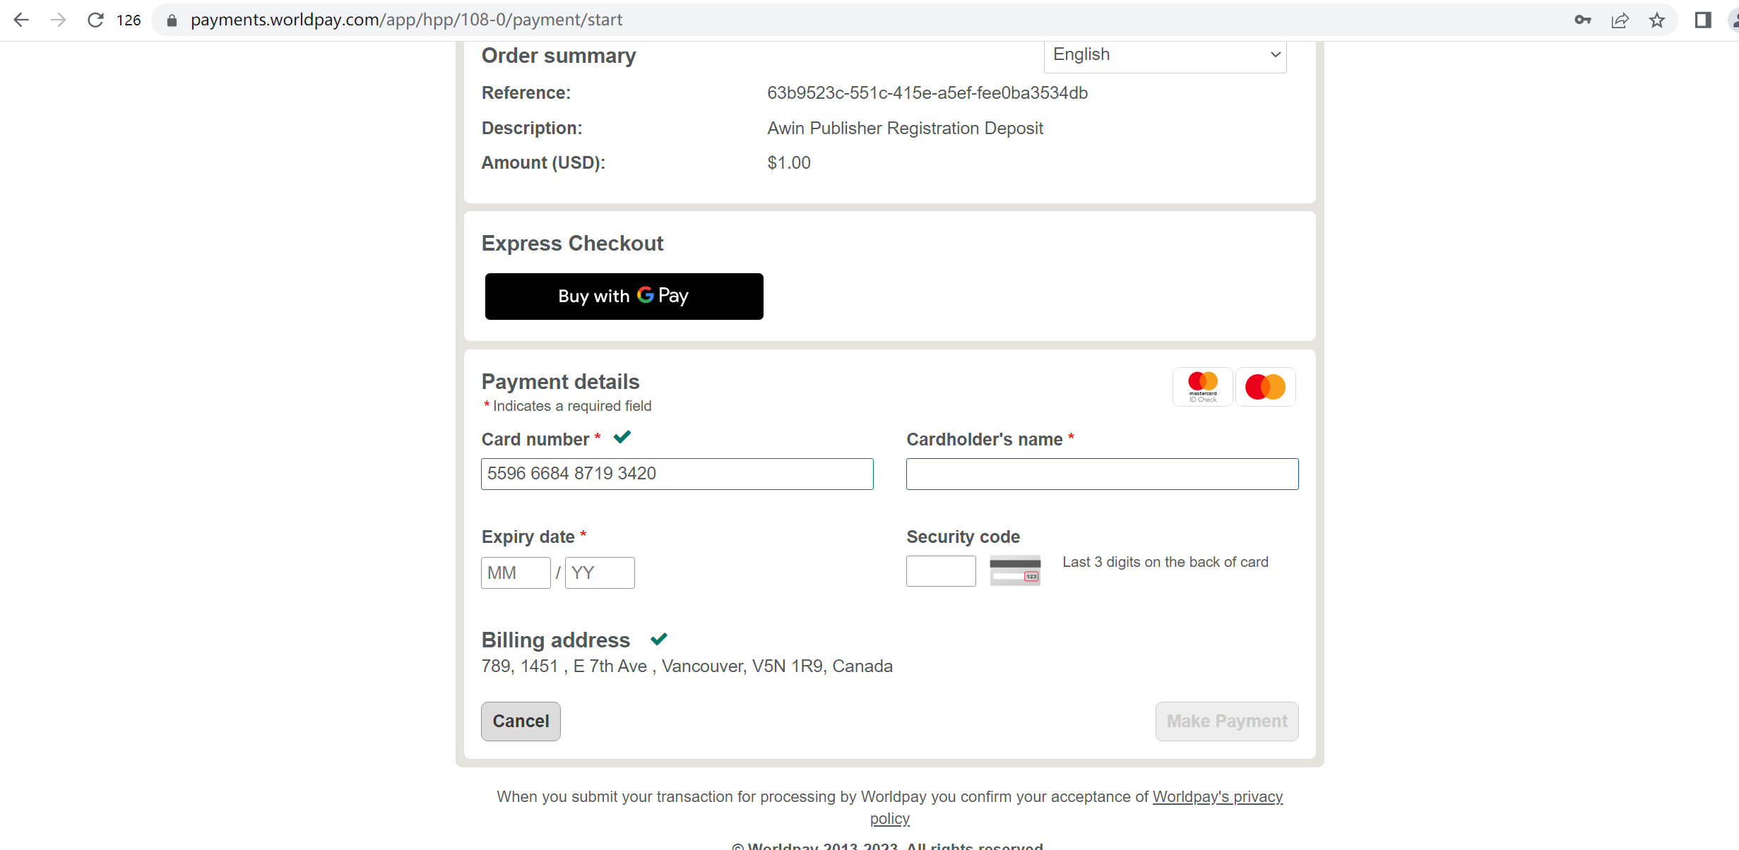The width and height of the screenshot is (1739, 850).
Task: Open Worldpay's privacy policy link
Action: point(1217,797)
